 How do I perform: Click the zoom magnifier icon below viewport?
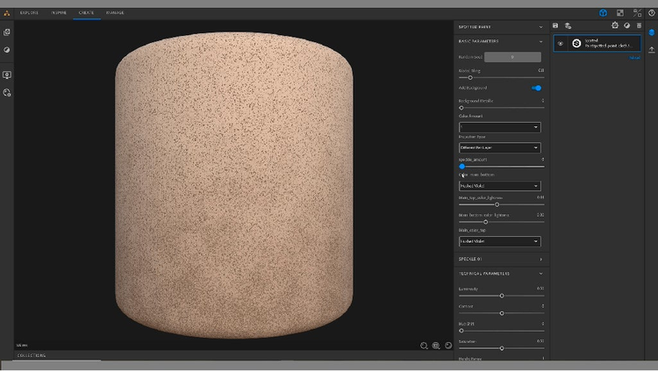tap(424, 346)
